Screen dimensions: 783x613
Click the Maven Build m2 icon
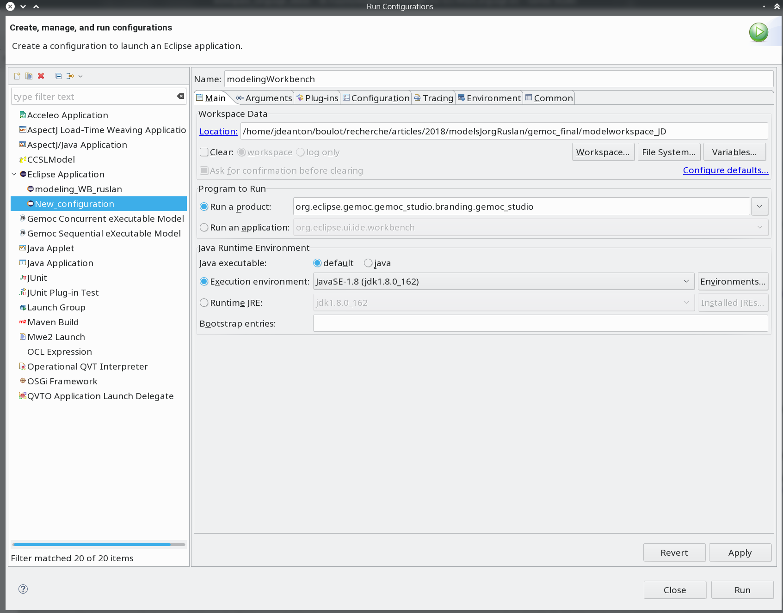coord(23,322)
